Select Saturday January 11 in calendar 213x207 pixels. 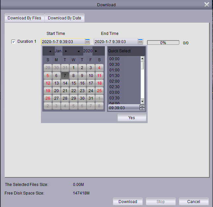click(99, 75)
